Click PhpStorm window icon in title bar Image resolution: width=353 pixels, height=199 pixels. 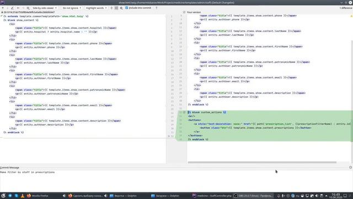[x=2, y=2]
